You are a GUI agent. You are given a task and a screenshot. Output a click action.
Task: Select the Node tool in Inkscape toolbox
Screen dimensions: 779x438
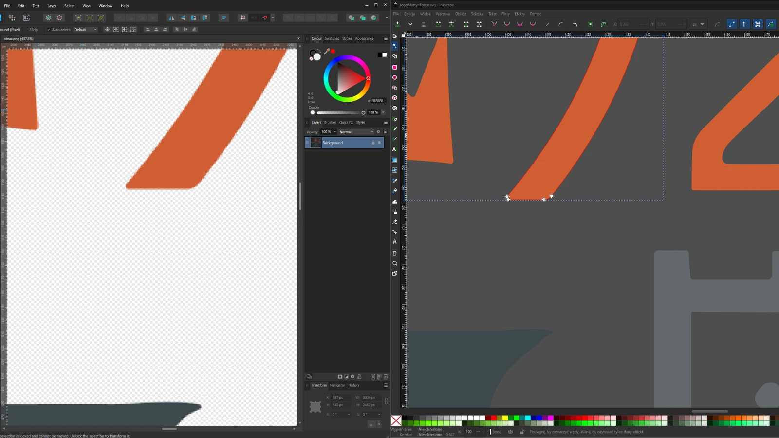(395, 46)
